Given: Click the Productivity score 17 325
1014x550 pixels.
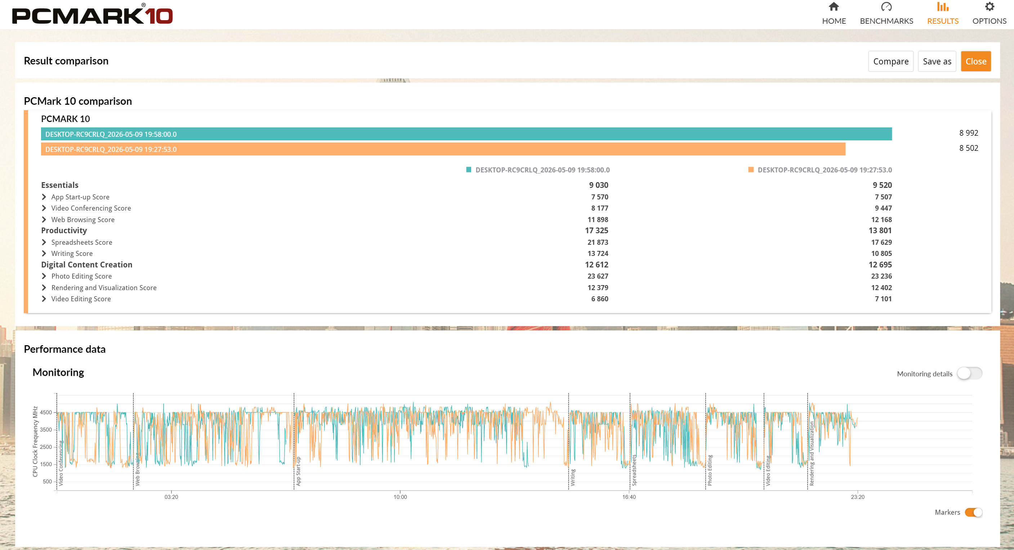Looking at the screenshot, I should point(597,230).
